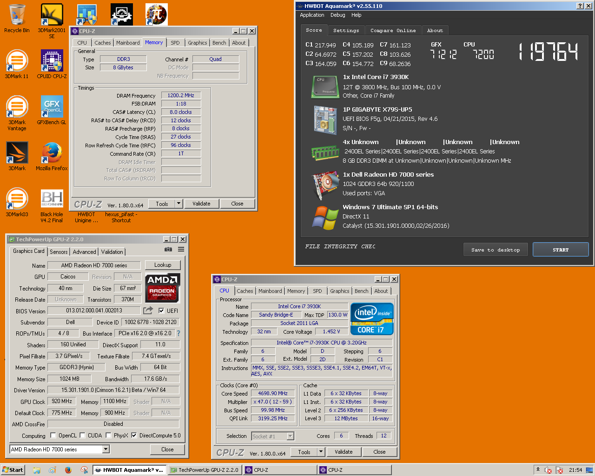
Task: Click the Windows Explorer quick launch icon
Action: 37,470
